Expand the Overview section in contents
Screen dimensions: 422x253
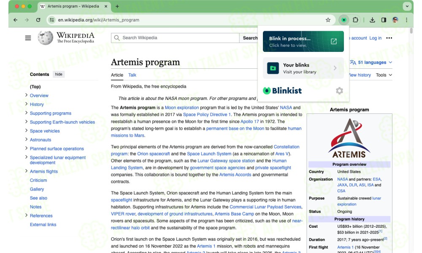(26, 95)
